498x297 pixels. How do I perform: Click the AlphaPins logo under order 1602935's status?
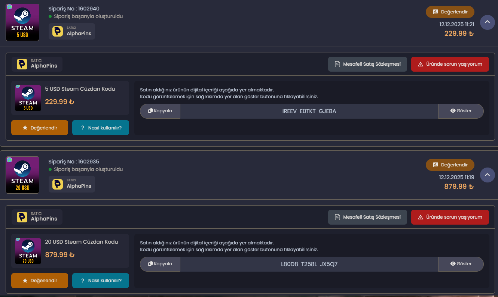(x=58, y=184)
